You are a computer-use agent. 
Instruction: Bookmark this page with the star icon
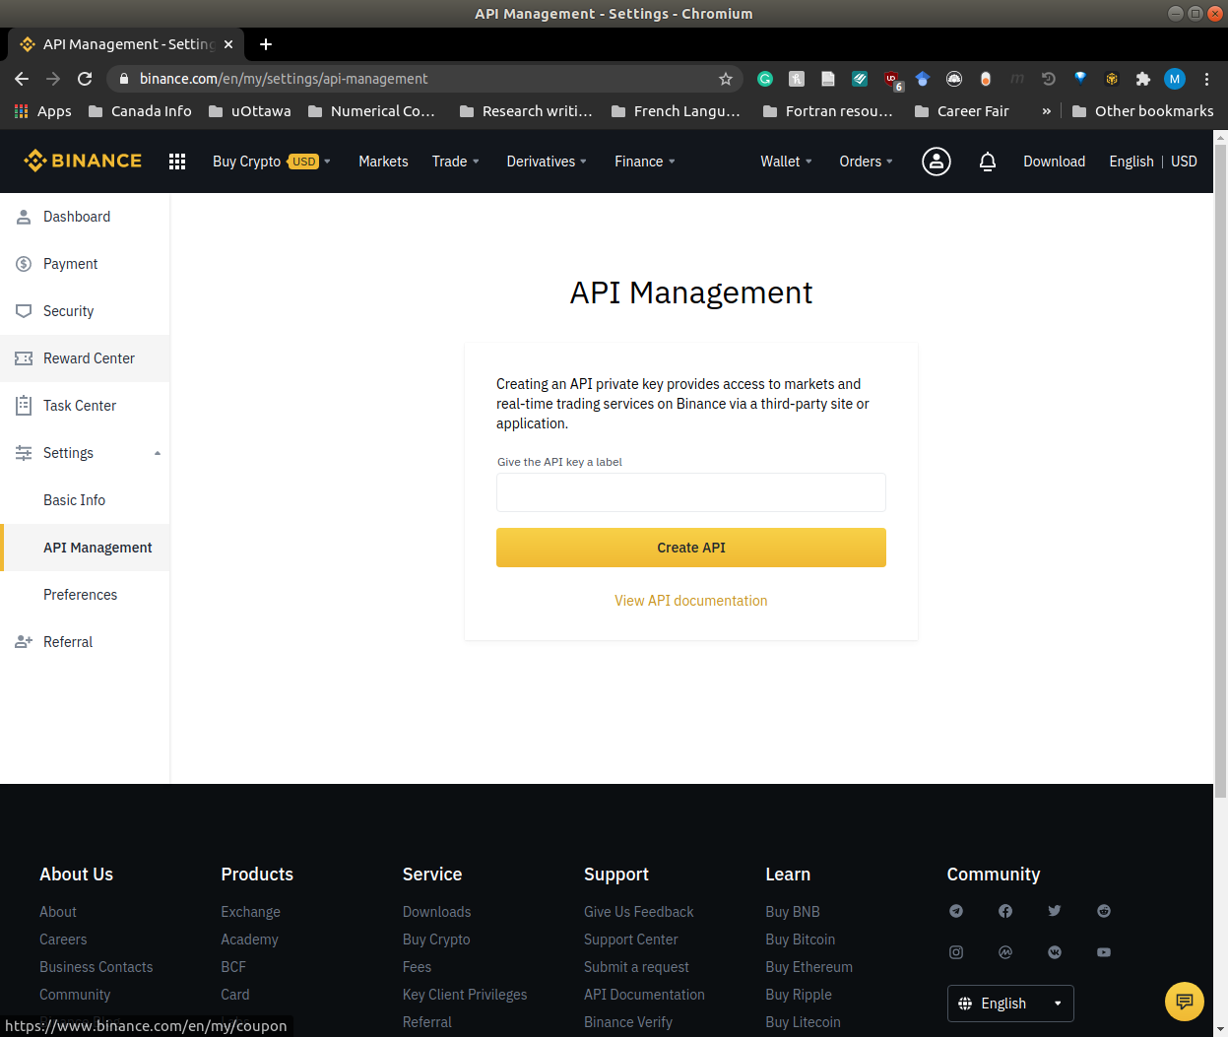726,79
